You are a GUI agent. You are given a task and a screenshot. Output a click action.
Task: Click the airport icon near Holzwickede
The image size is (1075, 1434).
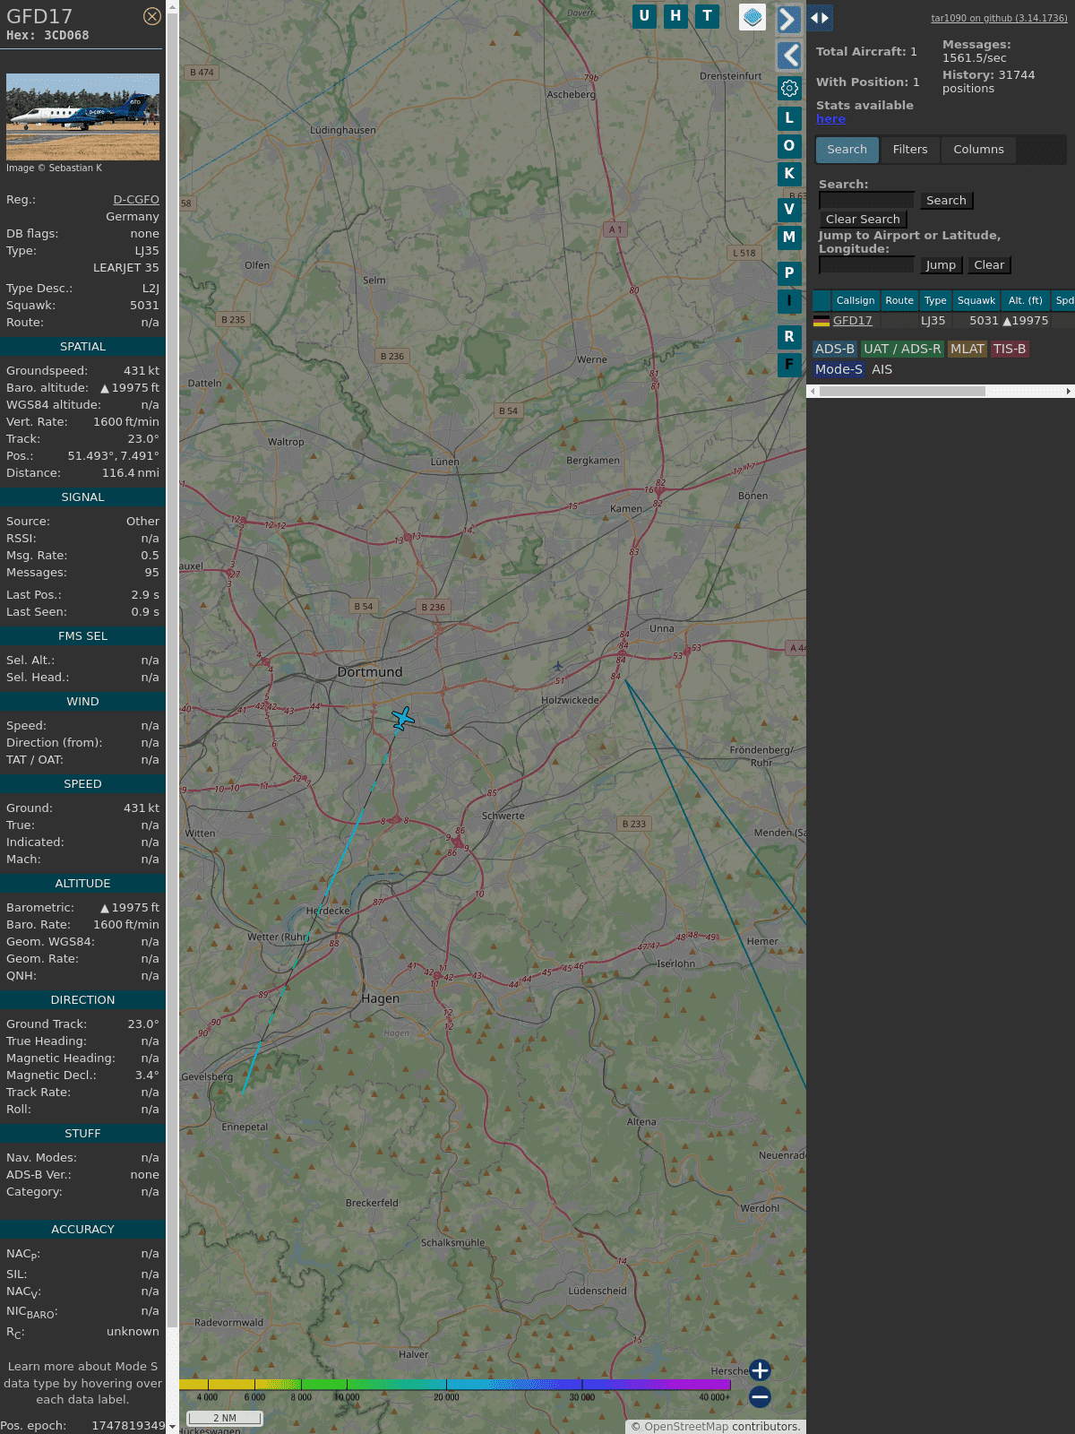click(x=558, y=666)
